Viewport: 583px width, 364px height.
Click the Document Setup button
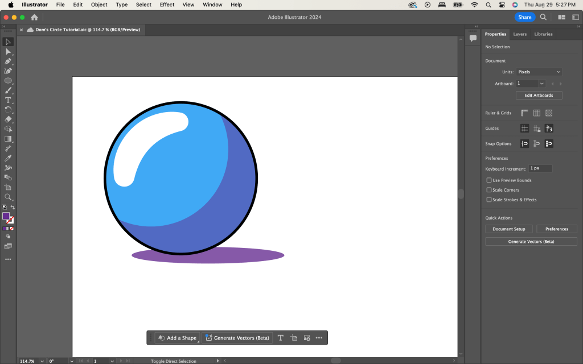pyautogui.click(x=508, y=229)
